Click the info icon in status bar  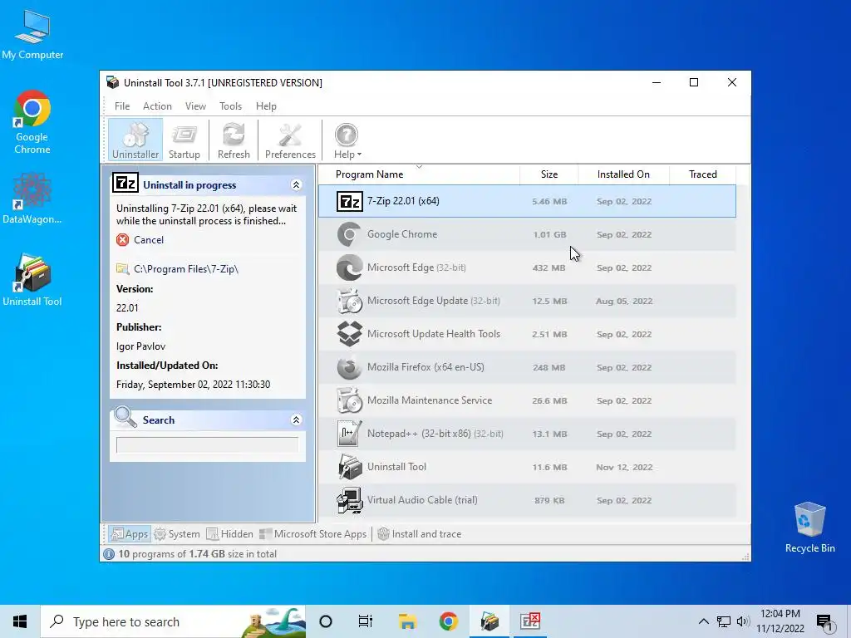[x=109, y=554]
